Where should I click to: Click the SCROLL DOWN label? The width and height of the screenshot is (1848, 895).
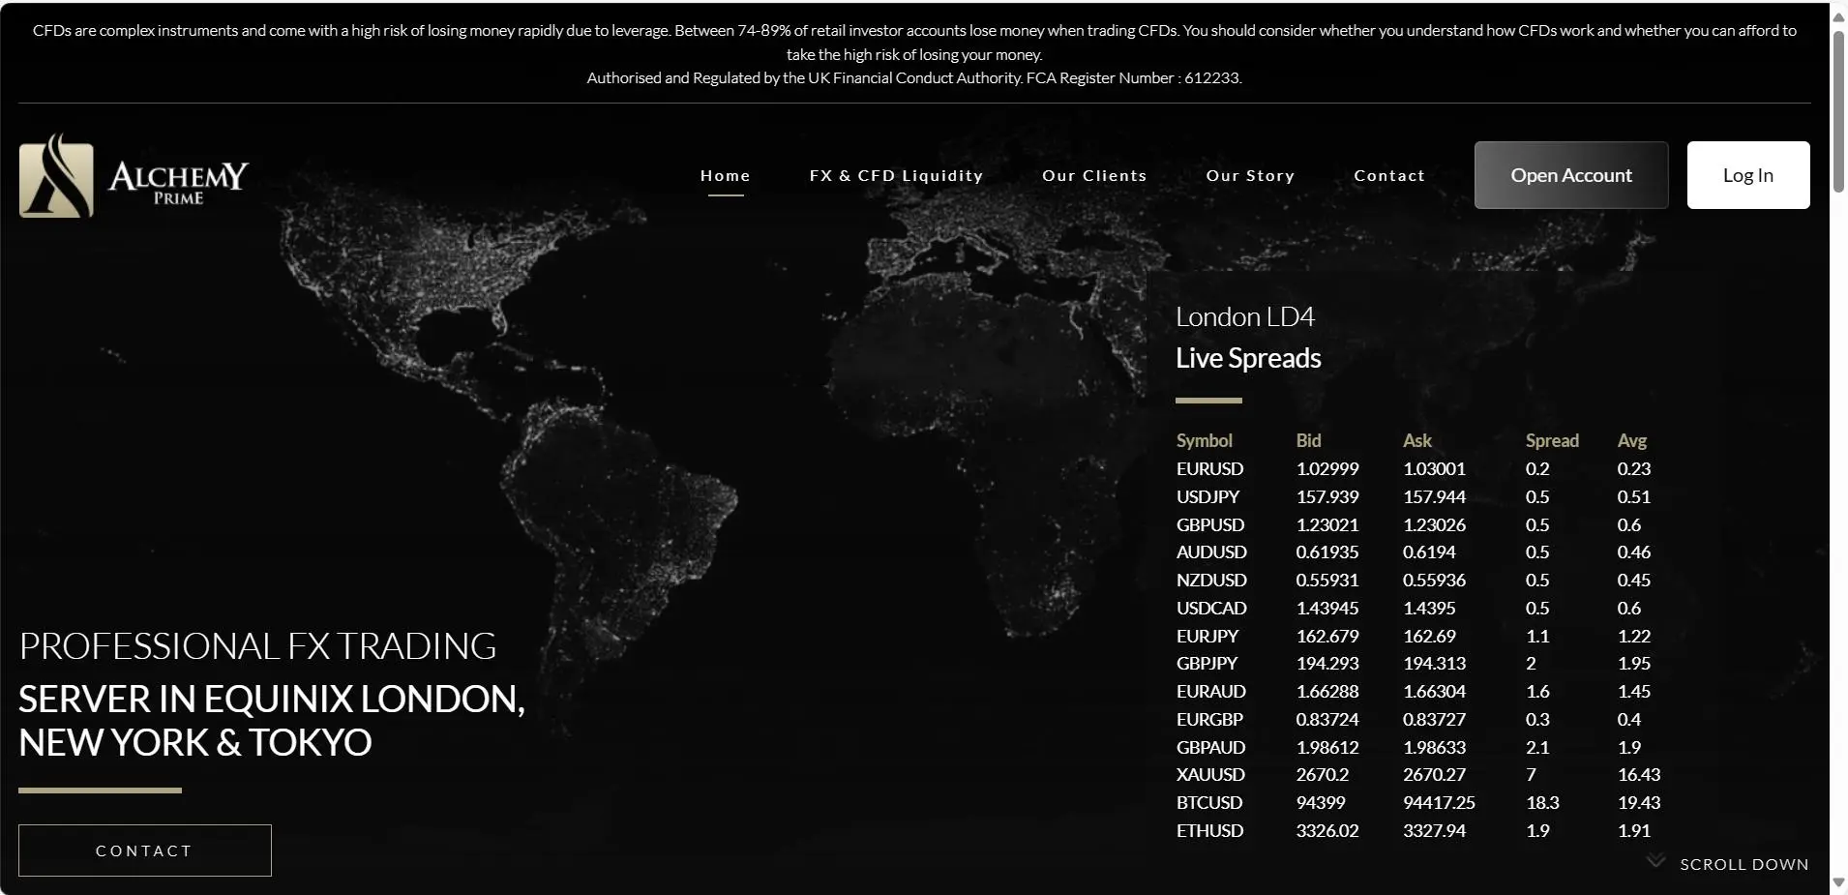coord(1744,865)
